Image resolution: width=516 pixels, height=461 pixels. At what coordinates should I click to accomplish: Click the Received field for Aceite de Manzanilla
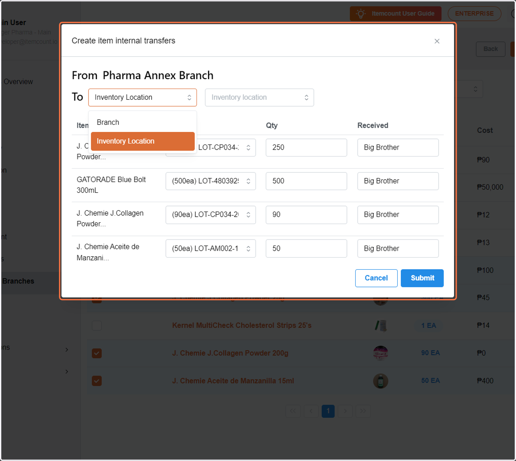pos(398,249)
